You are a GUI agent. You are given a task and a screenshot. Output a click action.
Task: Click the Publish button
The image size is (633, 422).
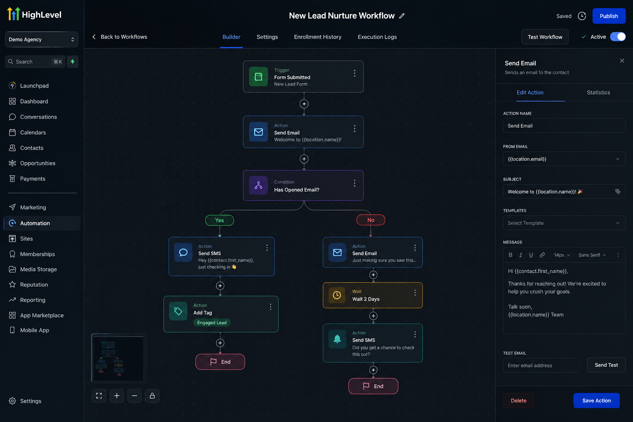coord(609,16)
